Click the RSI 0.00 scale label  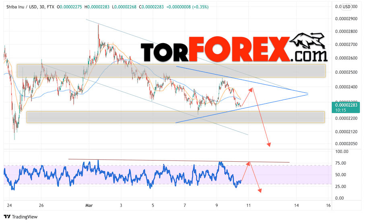click(339, 198)
